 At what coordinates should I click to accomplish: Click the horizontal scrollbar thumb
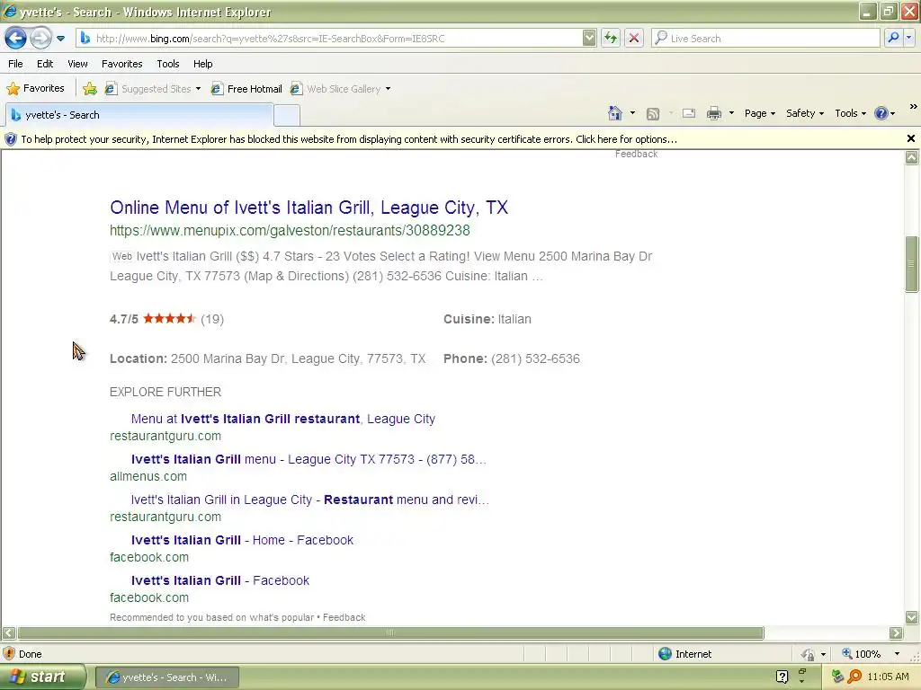[390, 633]
